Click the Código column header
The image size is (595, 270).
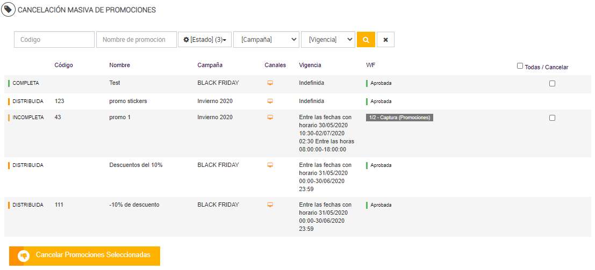coord(64,65)
